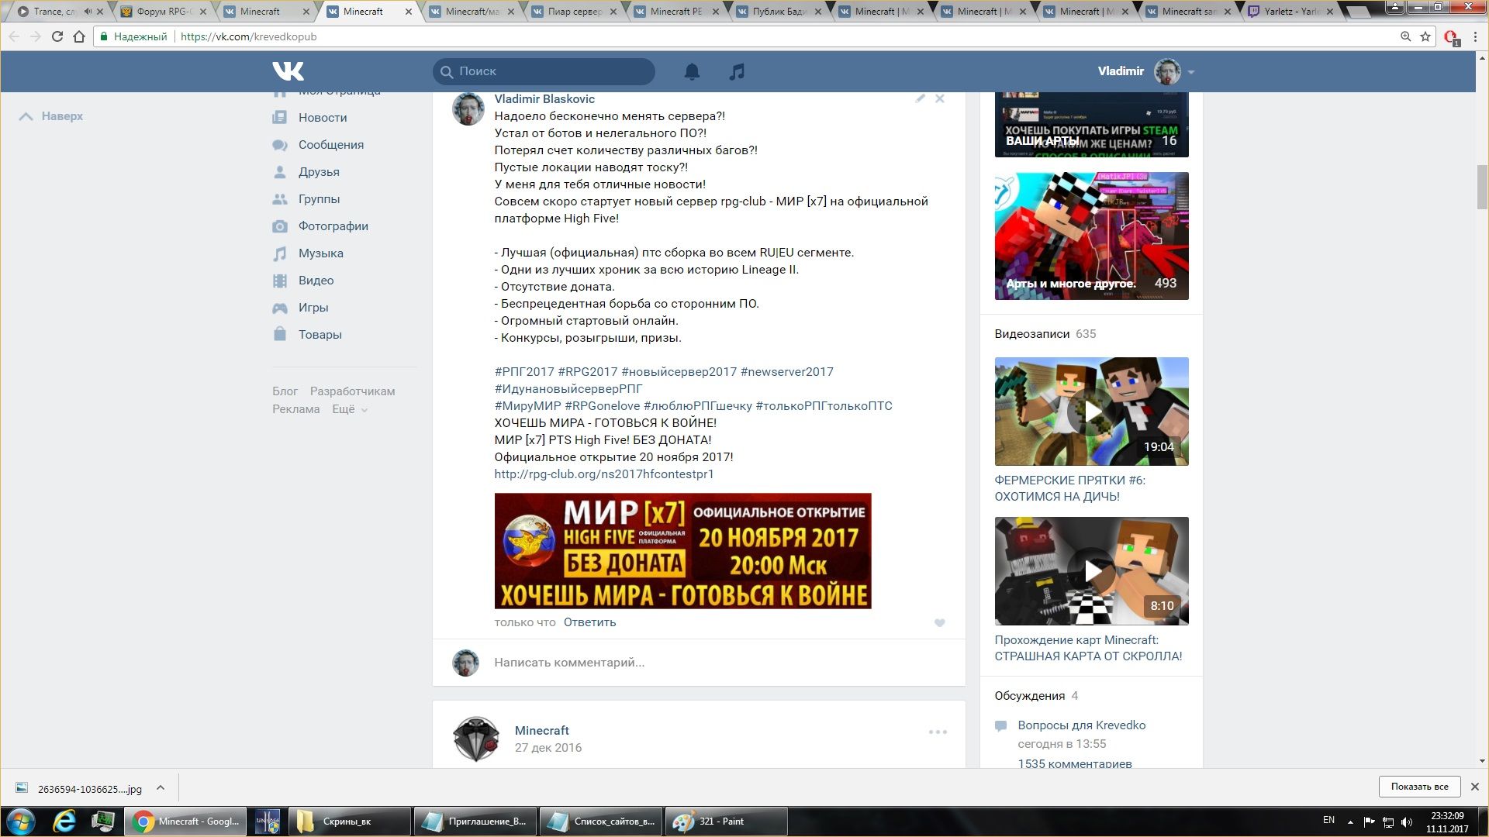Image resolution: width=1489 pixels, height=837 pixels.
Task: Open Internet Explorer from taskbar
Action: tap(64, 821)
